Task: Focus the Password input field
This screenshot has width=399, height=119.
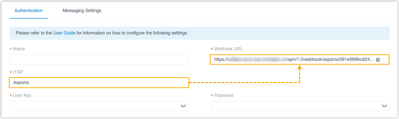Action: click(295, 106)
